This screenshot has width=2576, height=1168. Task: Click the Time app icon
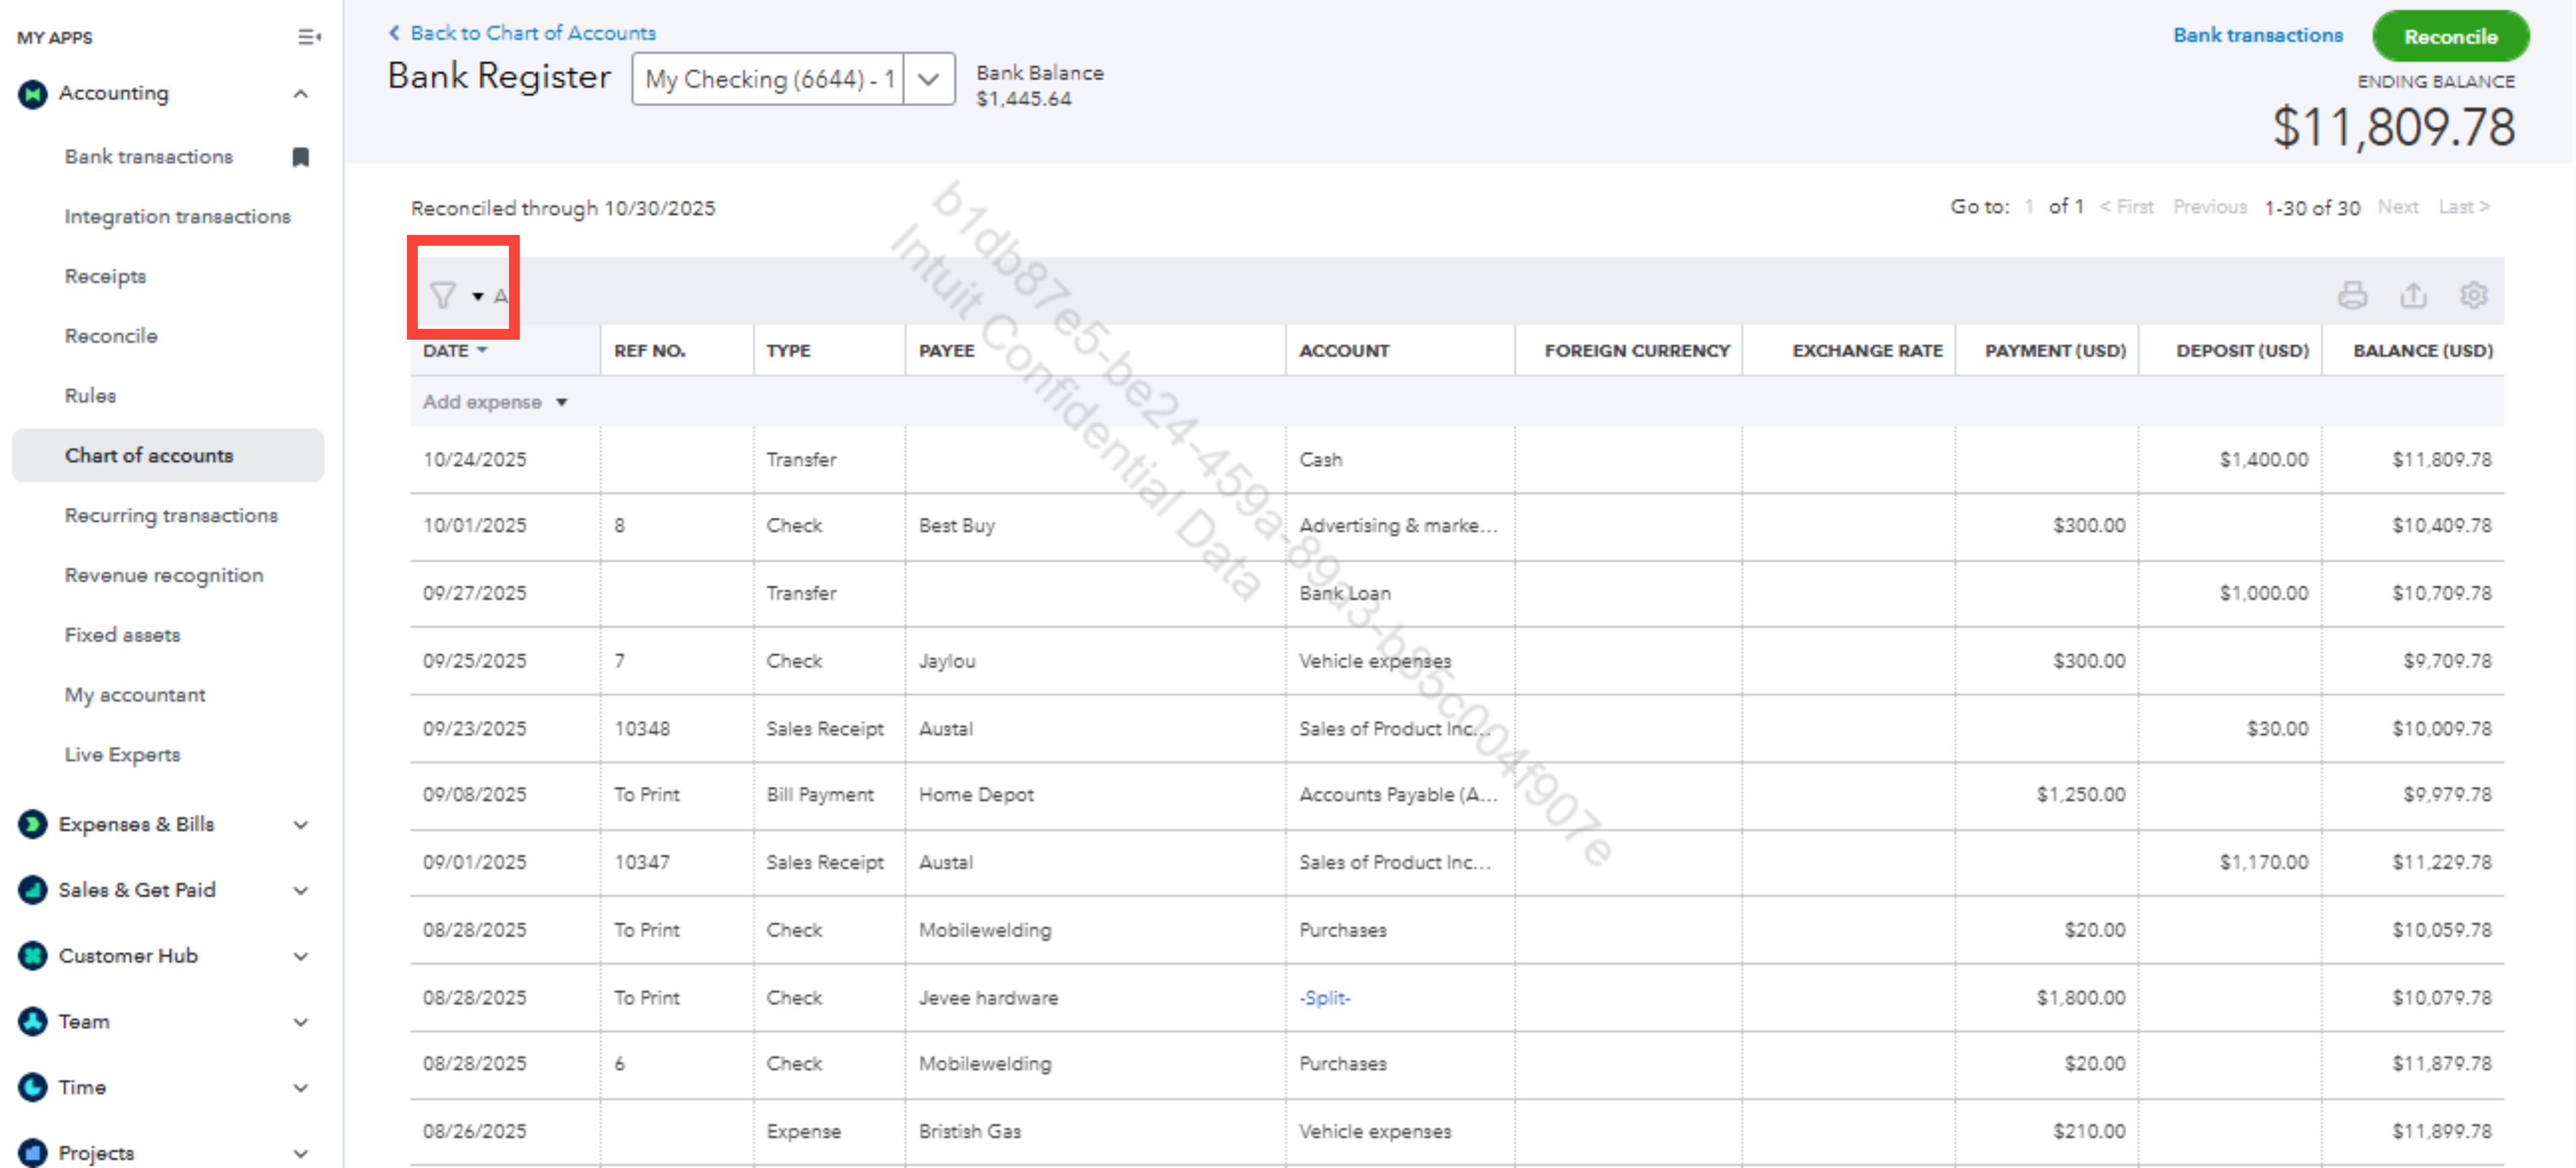point(33,1086)
